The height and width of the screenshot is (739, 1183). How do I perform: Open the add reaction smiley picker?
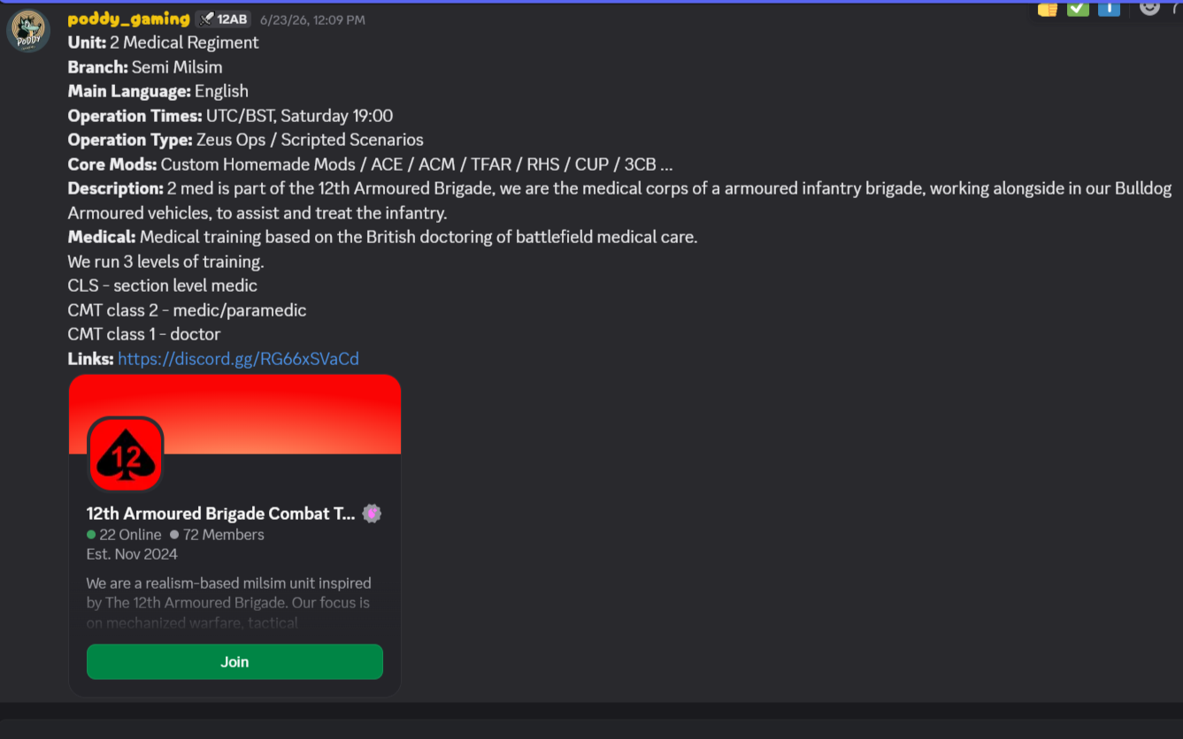click(x=1149, y=8)
